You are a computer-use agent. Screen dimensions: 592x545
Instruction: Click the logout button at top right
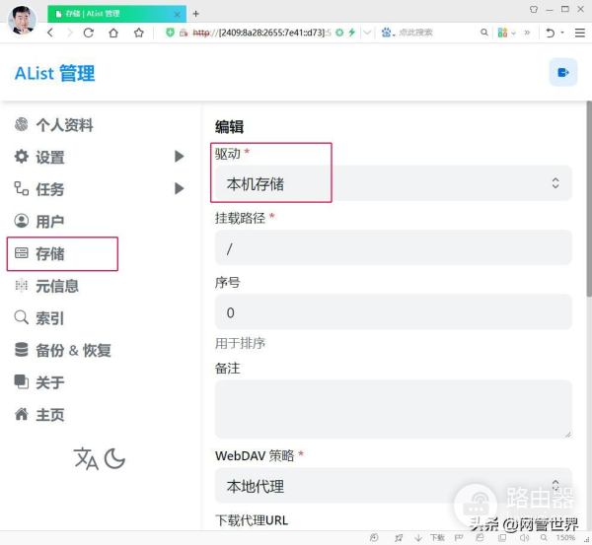coord(563,72)
